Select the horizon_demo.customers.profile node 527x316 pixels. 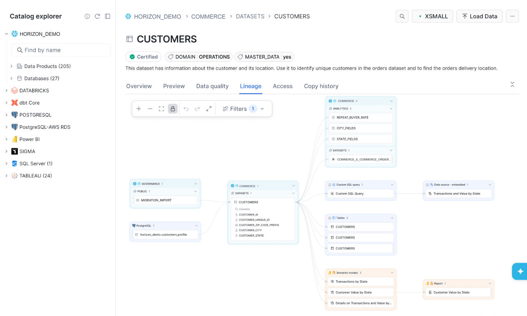pyautogui.click(x=165, y=235)
